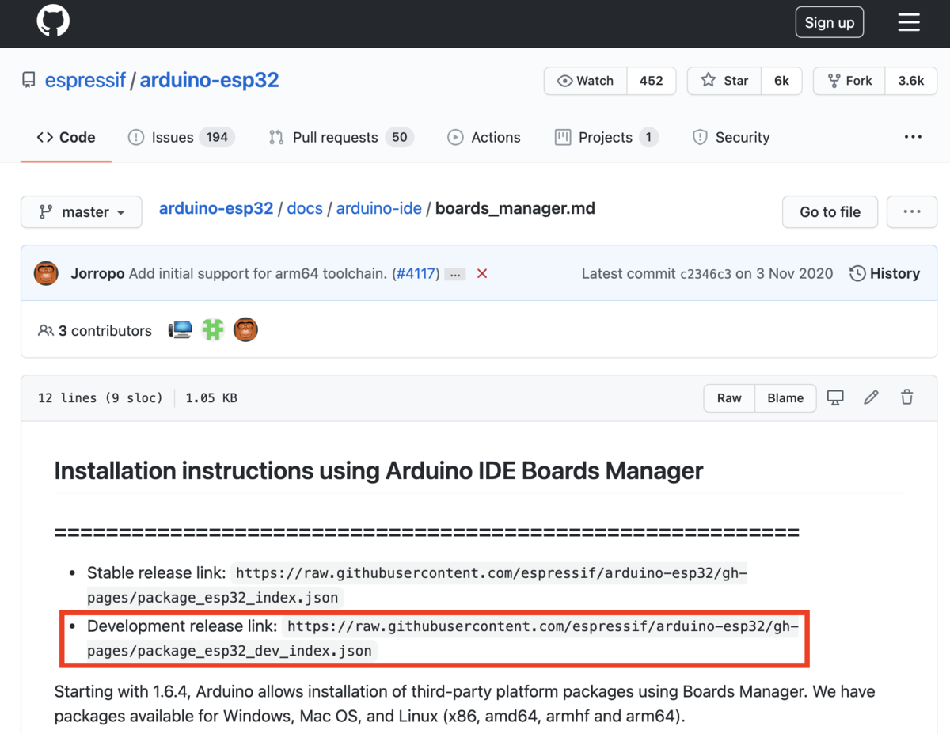Open the file History
This screenshot has width=950, height=734.
coord(884,273)
